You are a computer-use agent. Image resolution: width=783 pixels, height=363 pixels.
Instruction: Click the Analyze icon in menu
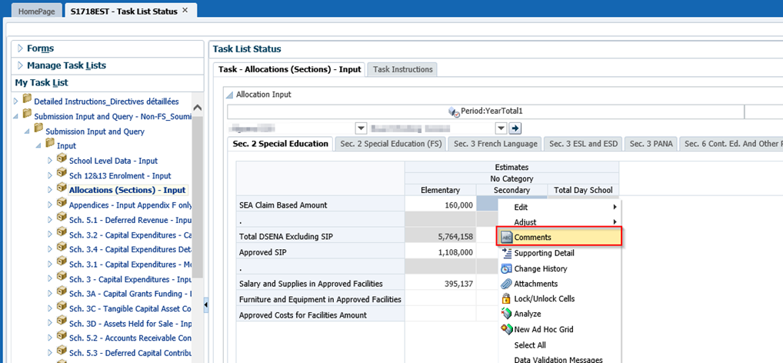coord(506,314)
